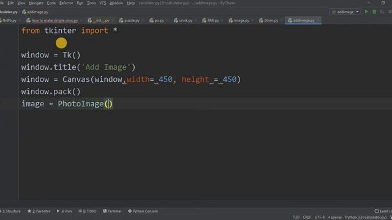This screenshot has height=220, width=392.
Task: Click the width keyword argument
Action: click(138, 79)
